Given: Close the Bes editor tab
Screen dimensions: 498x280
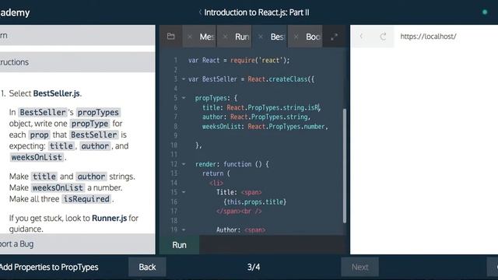Looking at the screenshot, I should click(x=261, y=37).
